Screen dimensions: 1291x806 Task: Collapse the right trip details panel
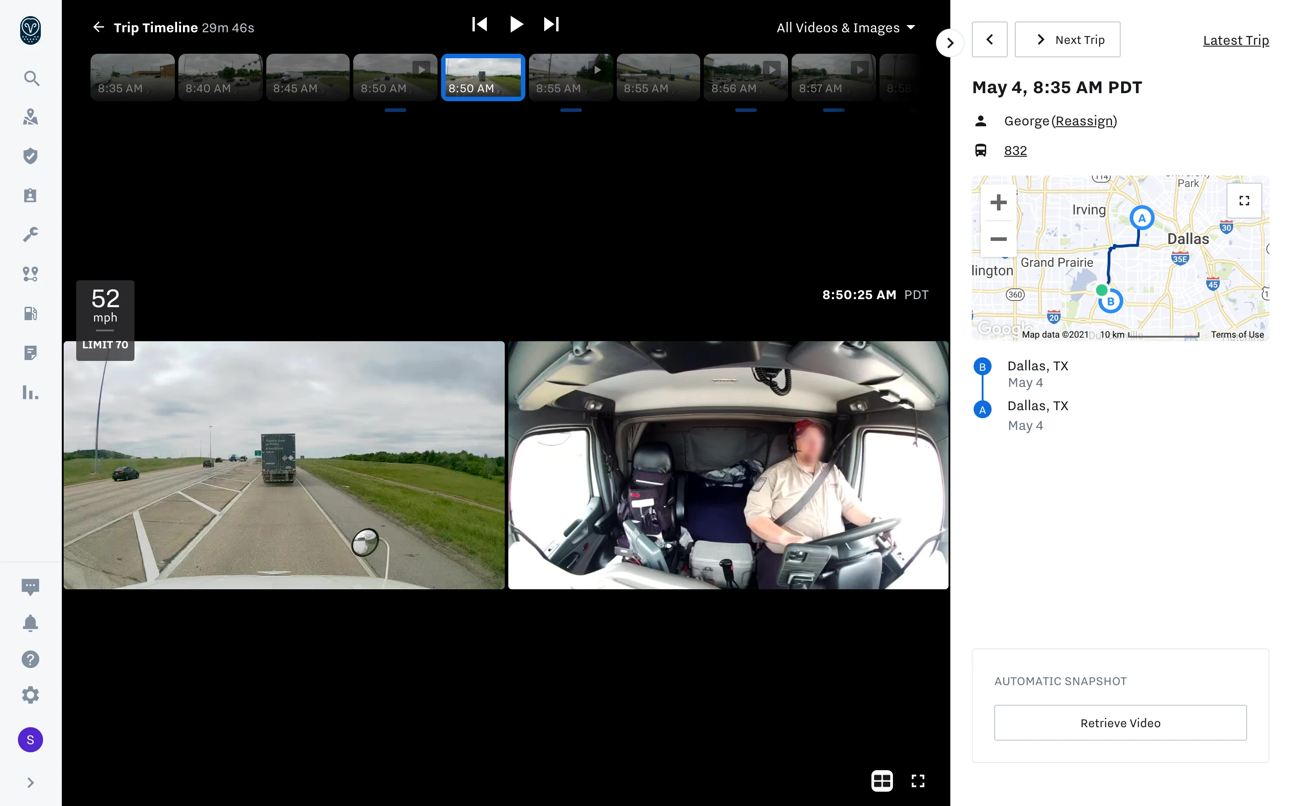pos(949,43)
